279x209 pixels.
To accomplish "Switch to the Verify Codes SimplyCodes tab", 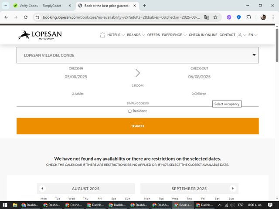I will coord(42,6).
